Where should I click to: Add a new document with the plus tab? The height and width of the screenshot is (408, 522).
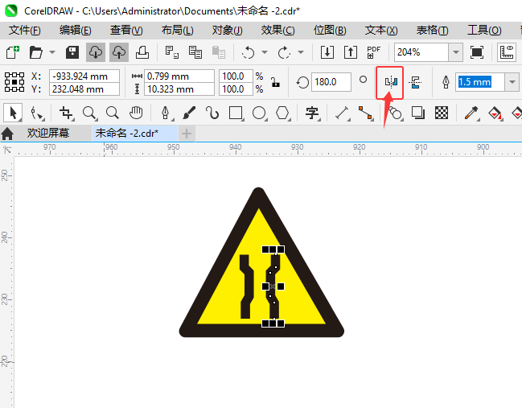(x=187, y=134)
